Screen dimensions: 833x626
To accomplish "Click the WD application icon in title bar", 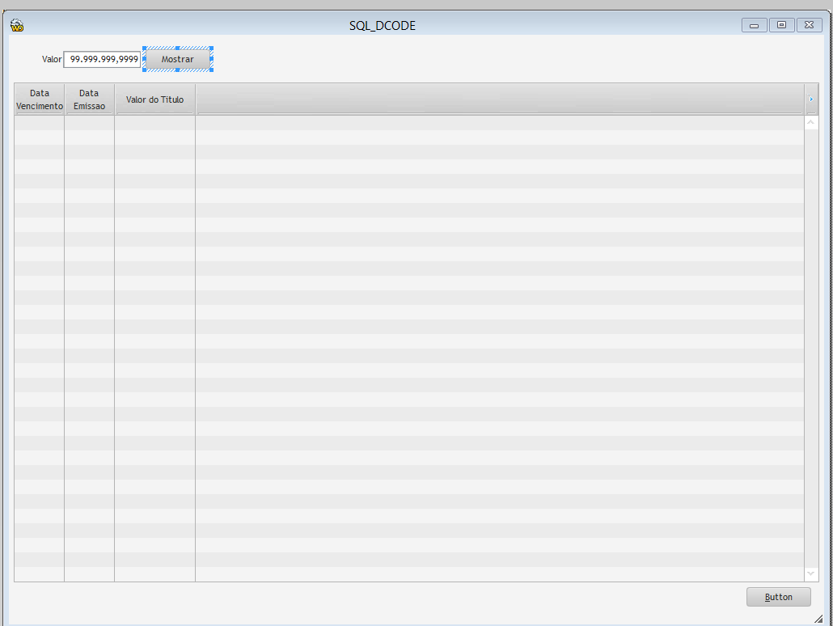I will 16,25.
